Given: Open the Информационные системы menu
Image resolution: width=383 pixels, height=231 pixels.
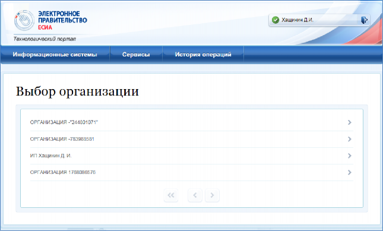Looking at the screenshot, I should [x=55, y=55].
